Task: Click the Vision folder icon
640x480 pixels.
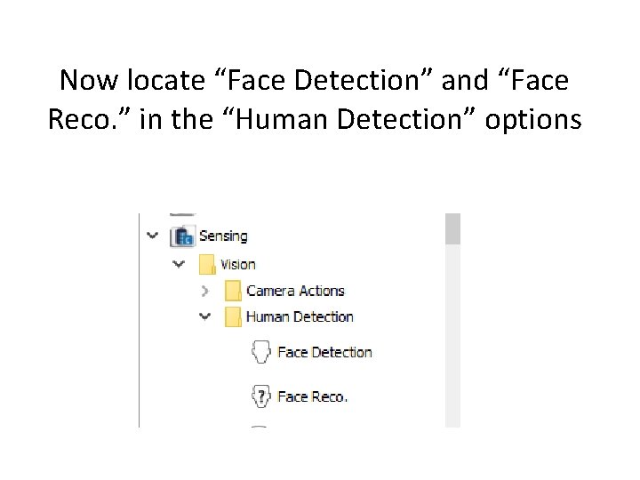Action: click(208, 264)
